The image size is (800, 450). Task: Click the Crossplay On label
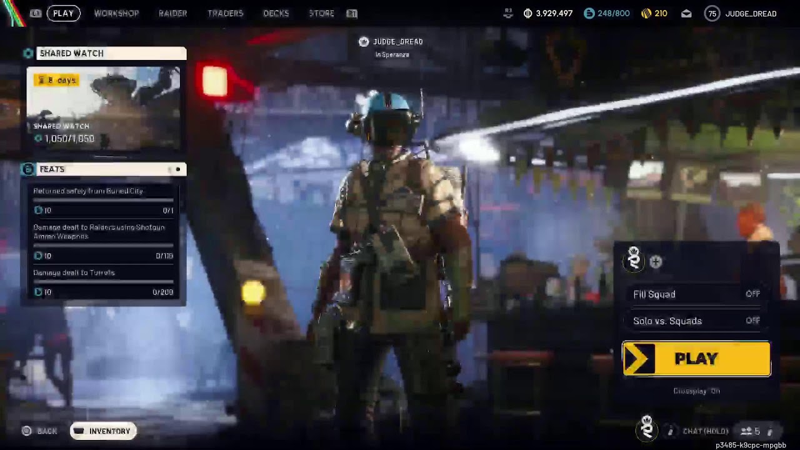[696, 391]
